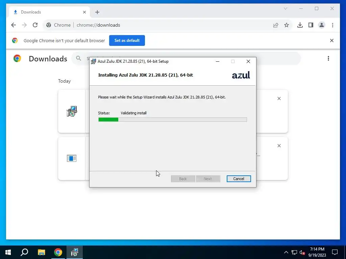Click the installer taskbar icon
The height and width of the screenshot is (259, 346).
pos(75,252)
